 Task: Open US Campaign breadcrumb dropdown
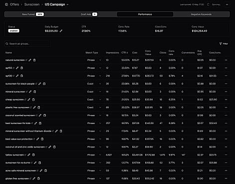click(x=68, y=4)
